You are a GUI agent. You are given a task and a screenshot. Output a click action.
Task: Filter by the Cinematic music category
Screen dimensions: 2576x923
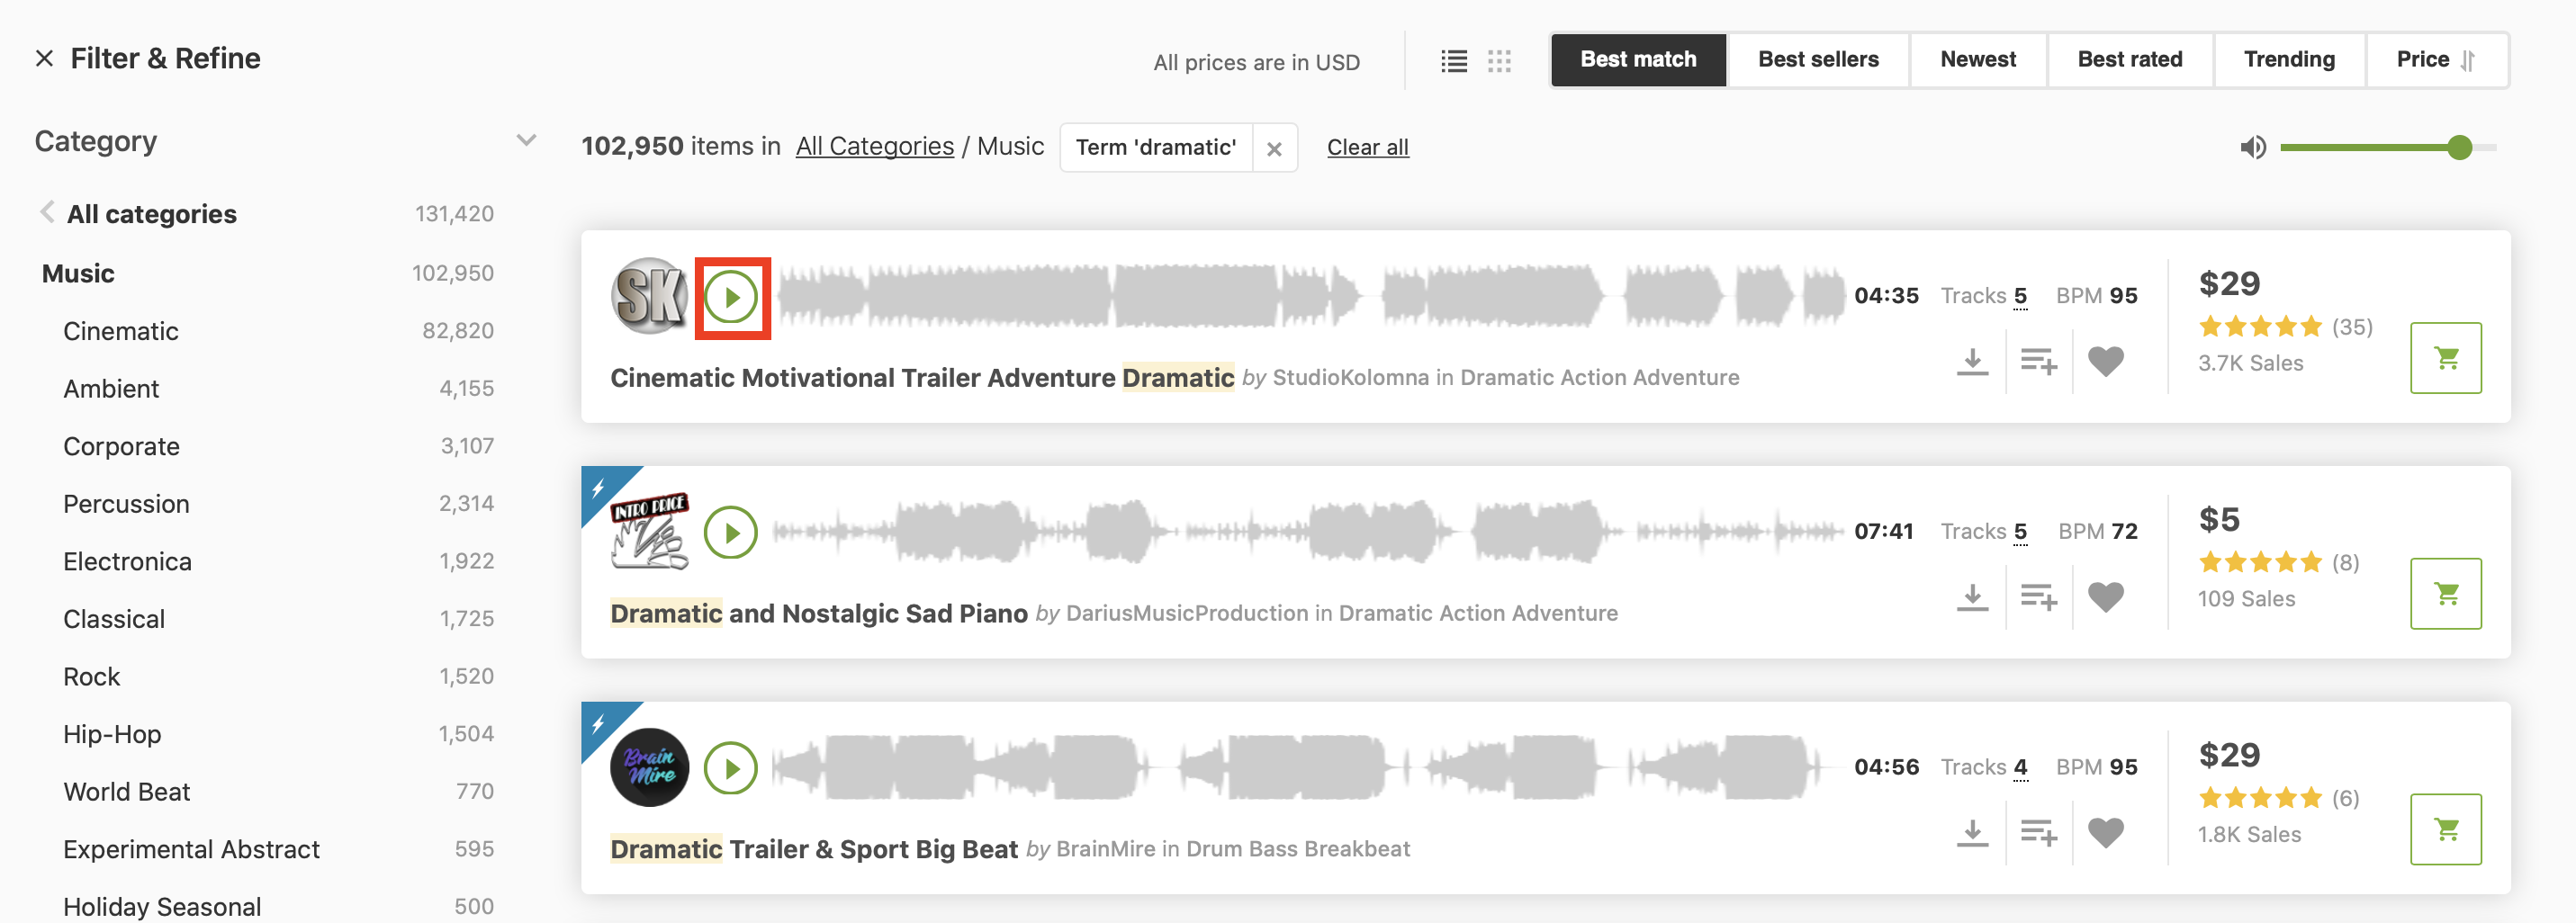click(x=121, y=331)
